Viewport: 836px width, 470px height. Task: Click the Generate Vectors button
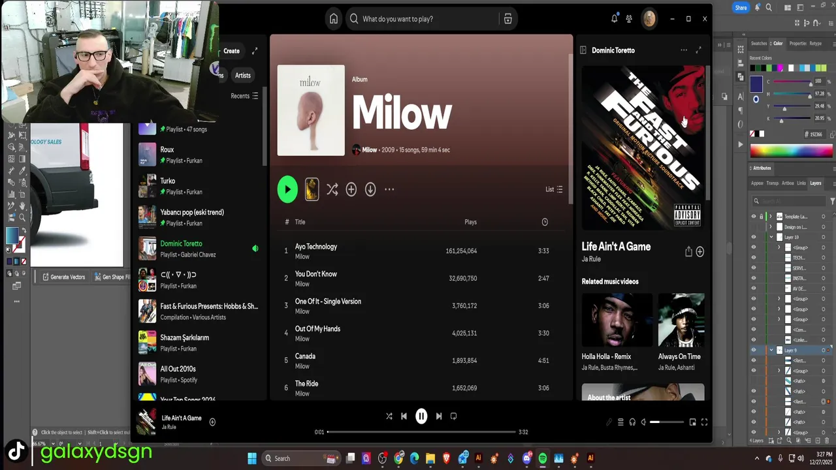click(64, 277)
